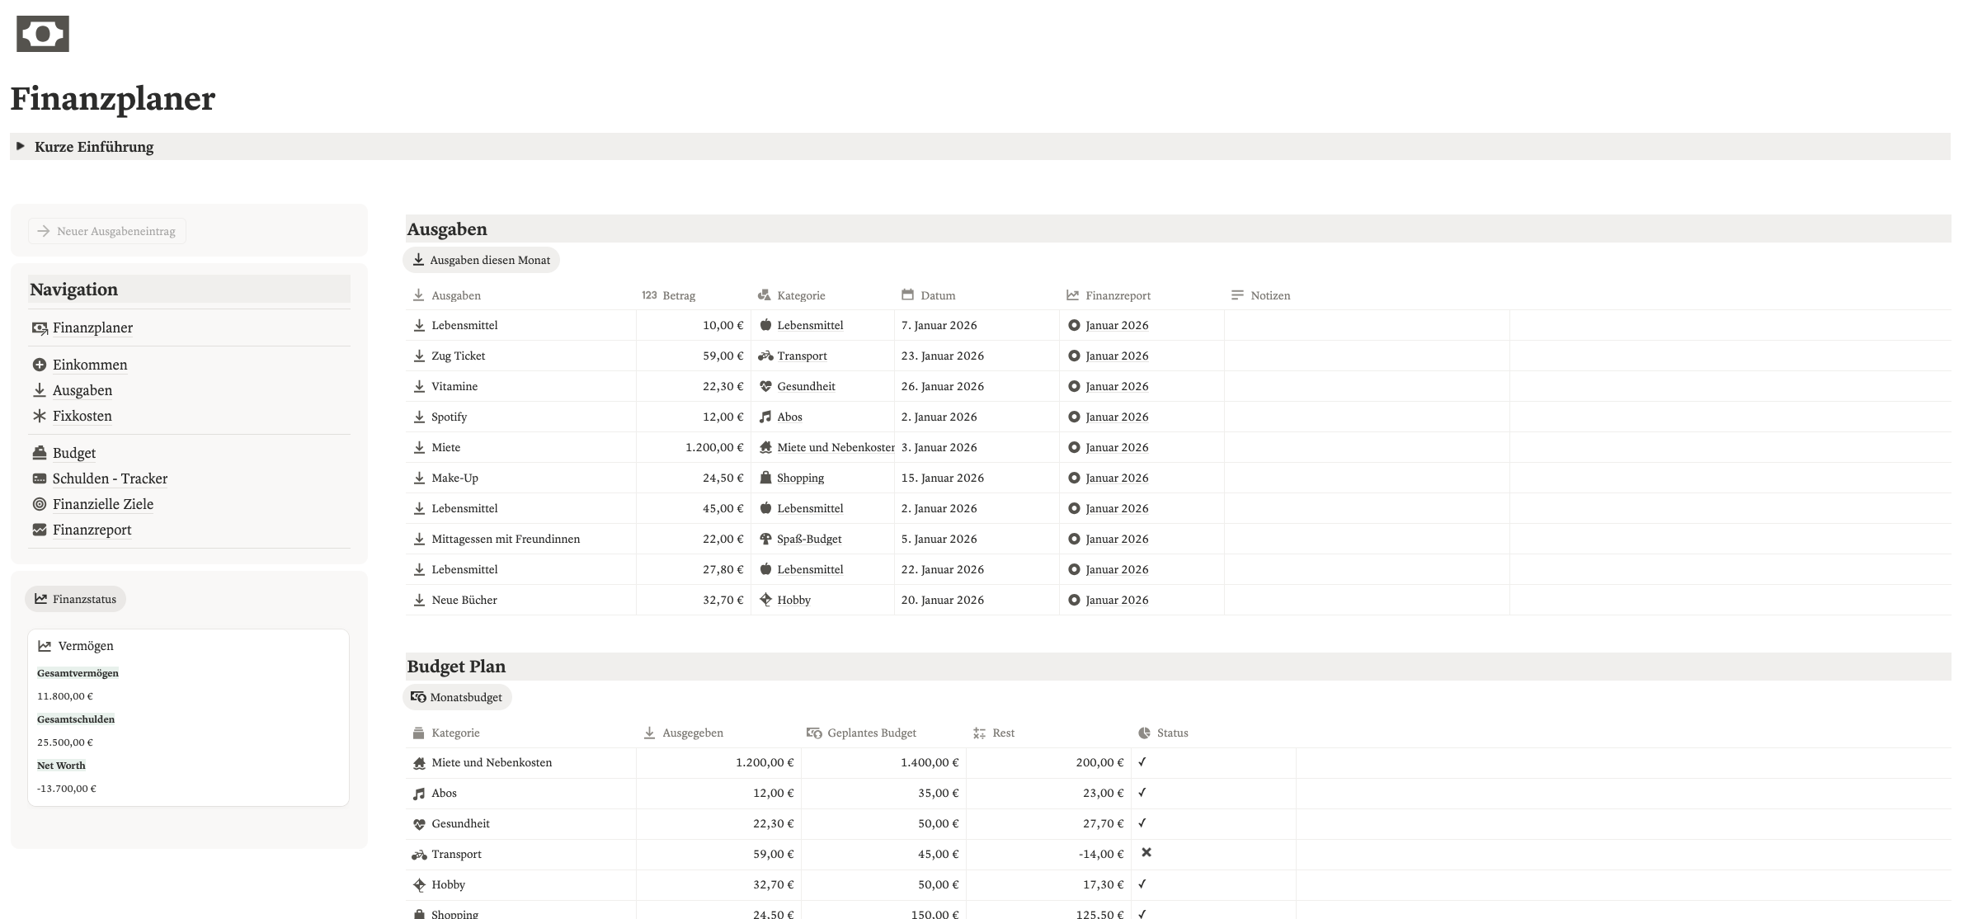
Task: Click the music note Abos icon in Spotify row
Action: [765, 417]
